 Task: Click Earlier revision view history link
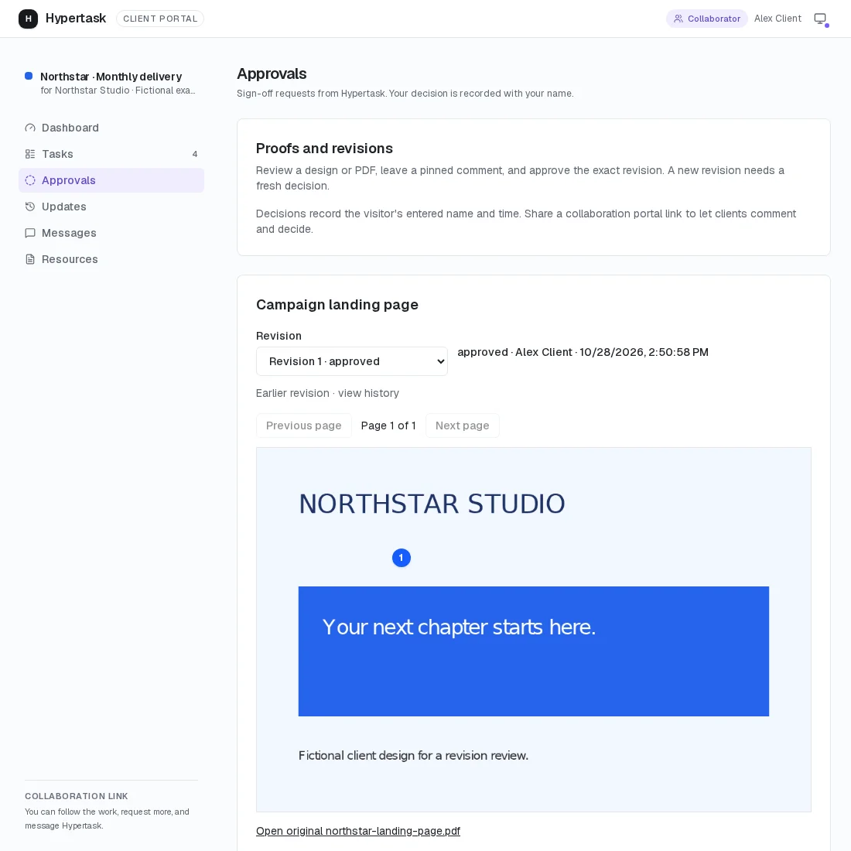point(327,393)
